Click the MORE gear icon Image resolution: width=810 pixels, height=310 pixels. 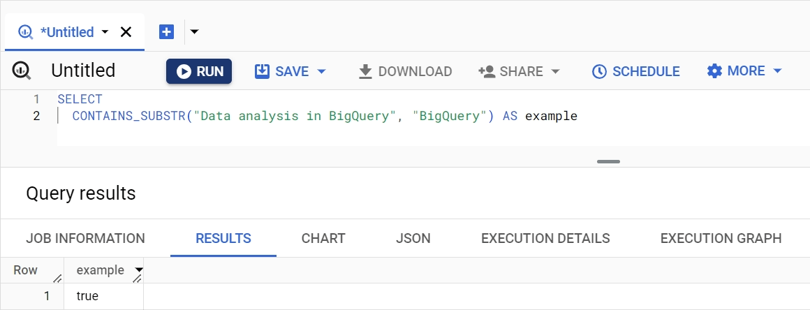pyautogui.click(x=714, y=71)
